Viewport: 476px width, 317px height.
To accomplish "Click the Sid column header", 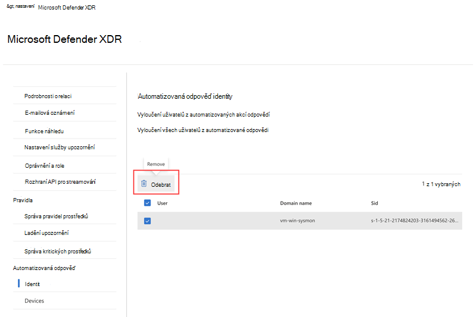I will point(374,203).
